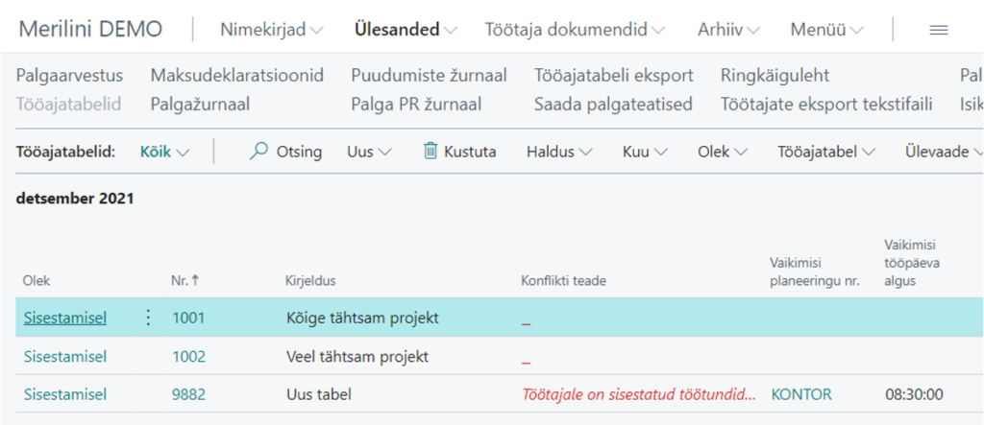Open the Töötaja dokumendid dropdown
This screenshot has width=984, height=425.
[575, 30]
